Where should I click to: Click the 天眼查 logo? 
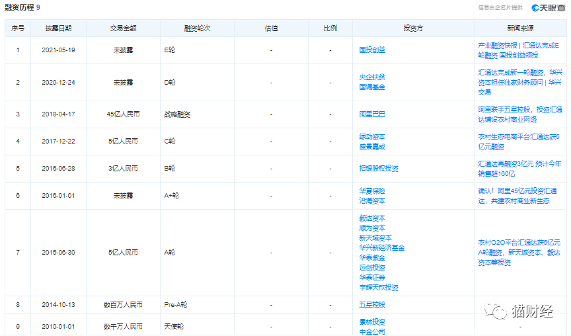tap(548, 8)
